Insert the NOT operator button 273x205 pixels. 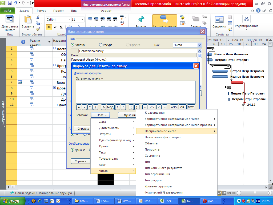(191, 107)
